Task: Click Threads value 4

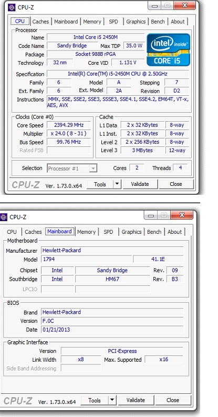Action: tap(180, 168)
